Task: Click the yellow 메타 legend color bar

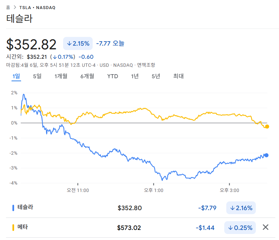Action: click(13, 228)
